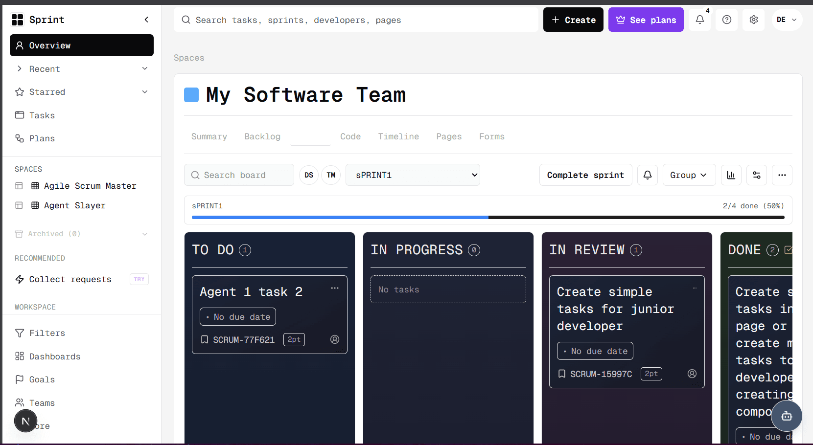Click the Create button
813x445 pixels.
[573, 20]
